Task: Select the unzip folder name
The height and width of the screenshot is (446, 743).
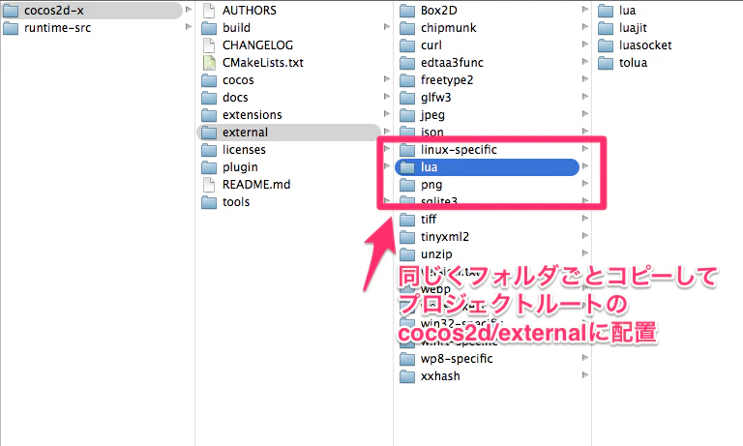Action: [436, 254]
